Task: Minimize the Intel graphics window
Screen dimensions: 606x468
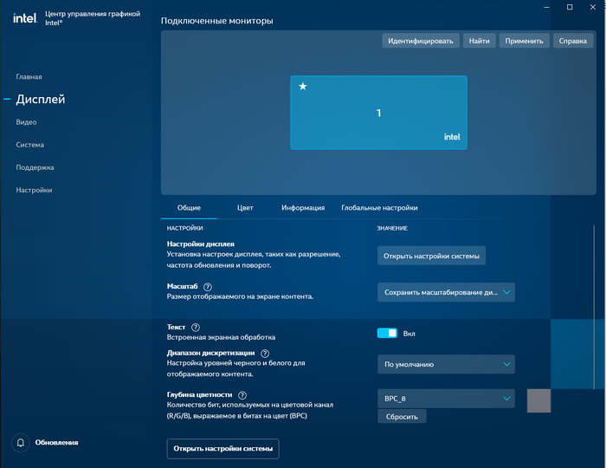Action: [546, 7]
